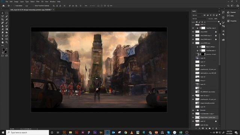Select the Hand tool
This screenshot has width=240, height=135.
click(x=3, y=42)
